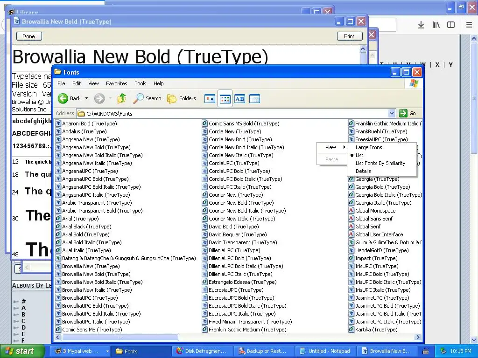
Task: Click the Comic Sans MS Bold icon
Action: point(205,123)
